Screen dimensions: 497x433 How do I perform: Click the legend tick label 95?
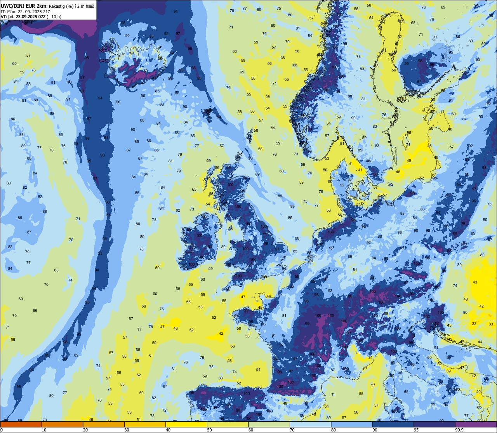coord(417,430)
